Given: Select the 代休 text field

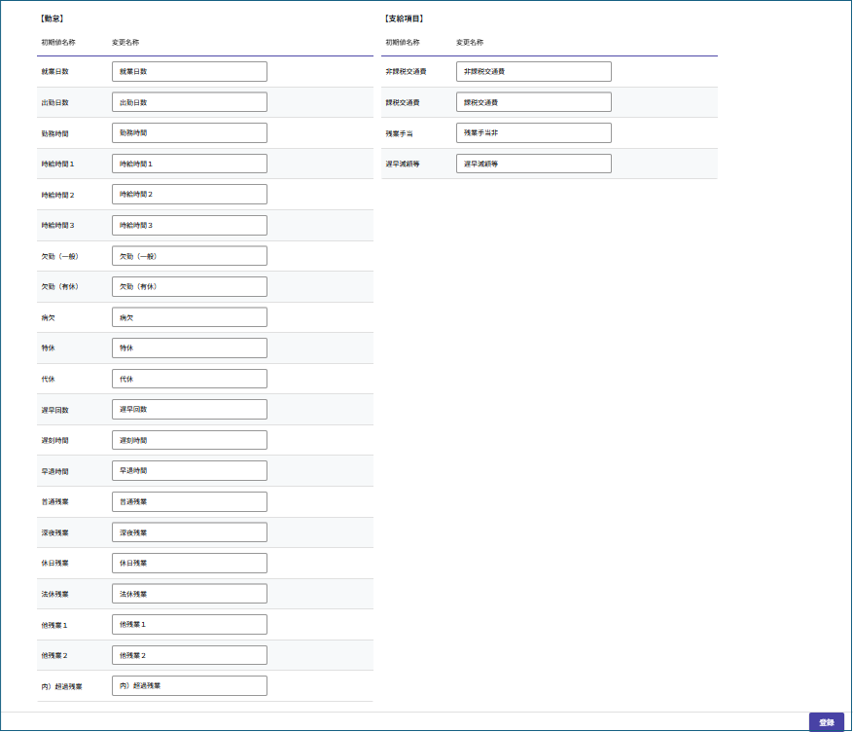Looking at the screenshot, I should pos(189,379).
